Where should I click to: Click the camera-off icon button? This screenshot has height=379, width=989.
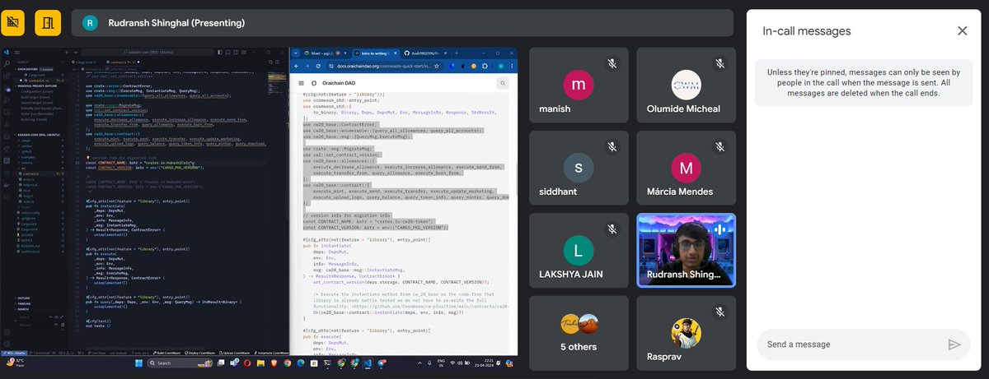(x=13, y=22)
